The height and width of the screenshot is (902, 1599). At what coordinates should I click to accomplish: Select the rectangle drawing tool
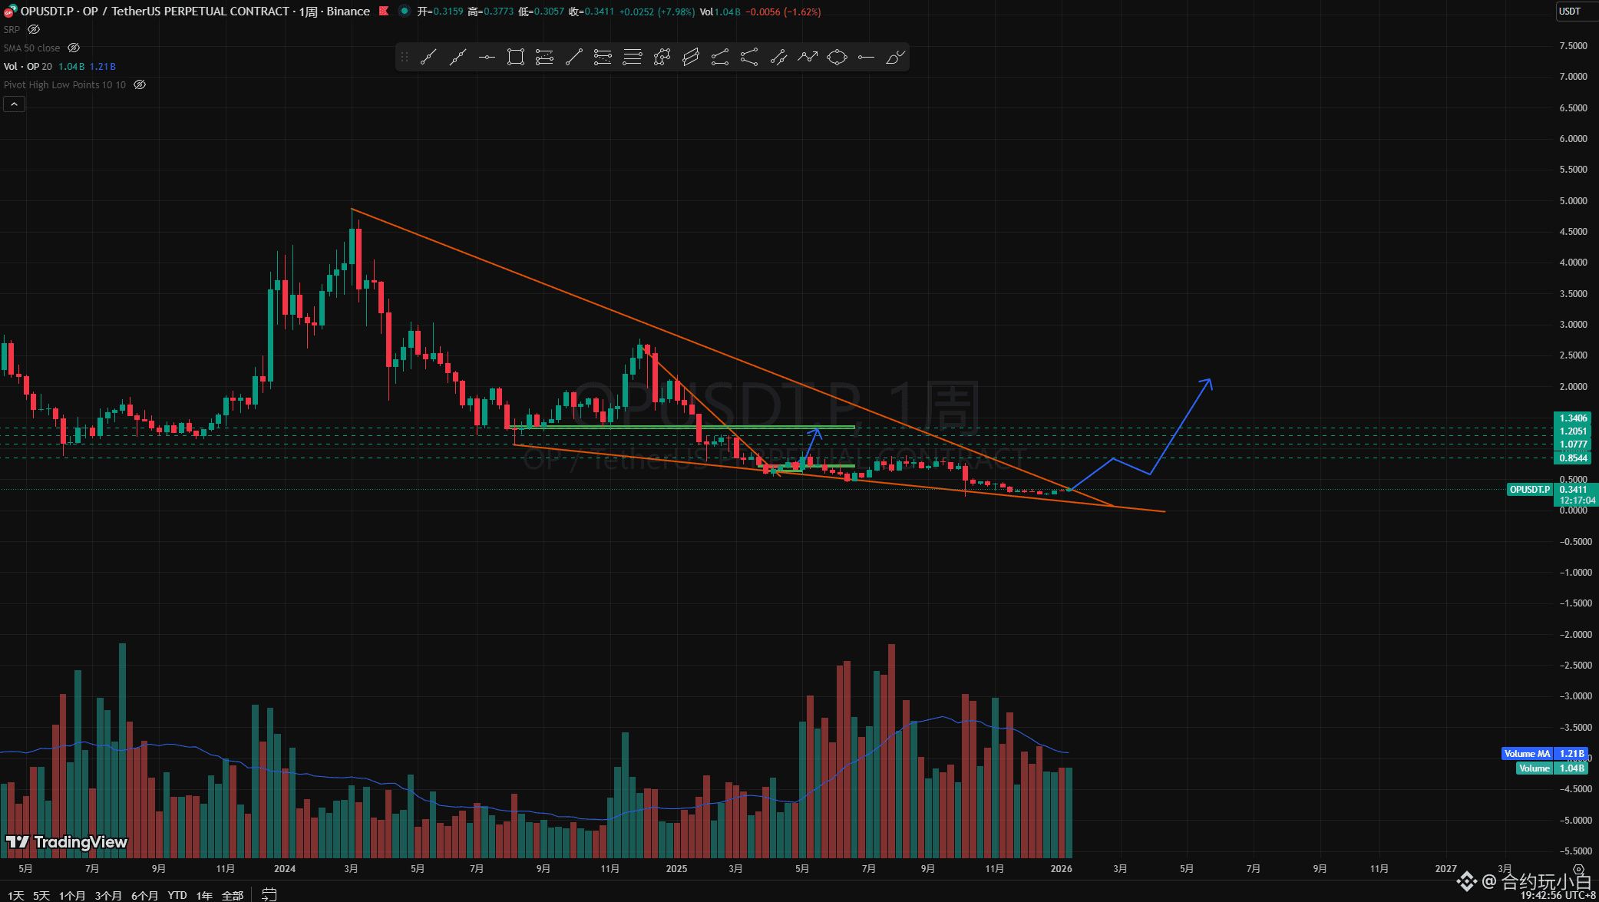pos(516,57)
